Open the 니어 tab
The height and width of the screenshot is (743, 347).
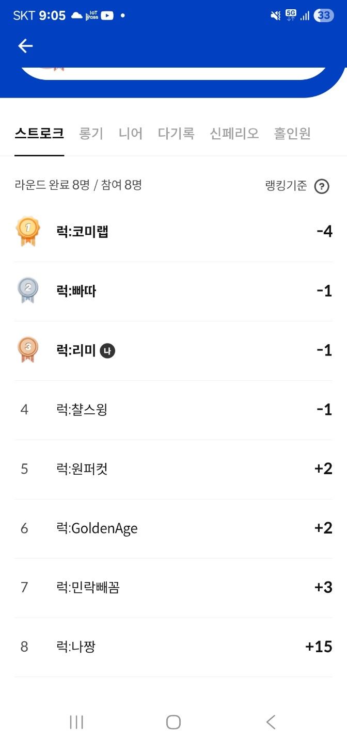click(131, 133)
